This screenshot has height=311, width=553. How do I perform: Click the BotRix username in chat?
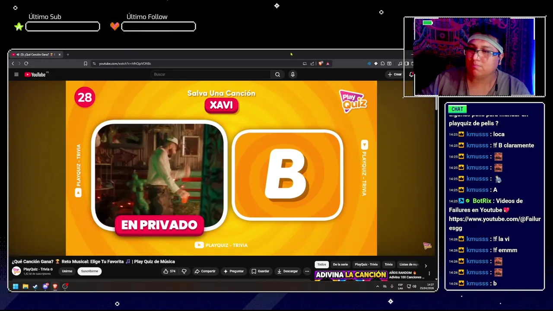tap(482, 201)
